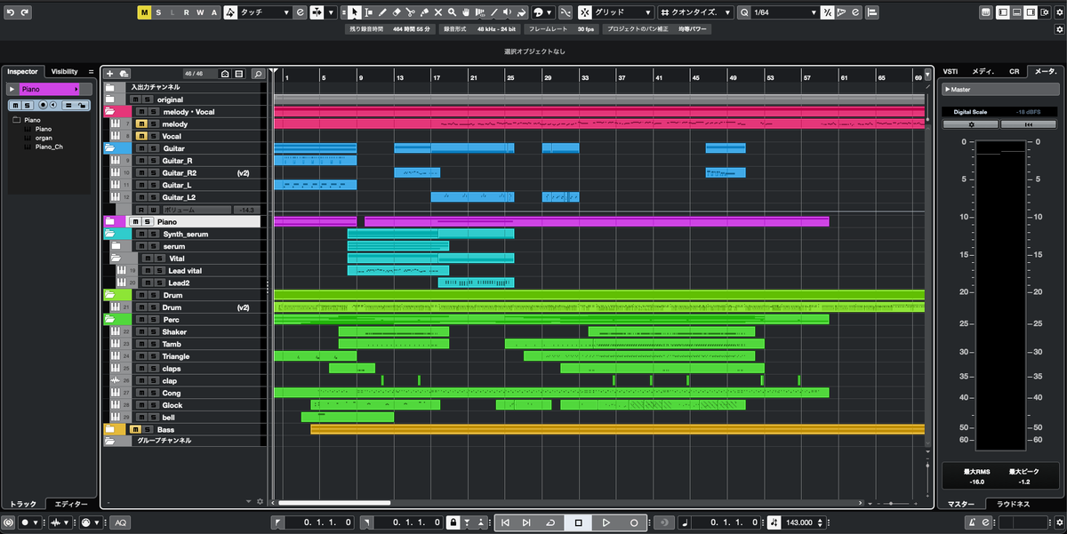Expand the Master meter section header
Screen dimensions: 1067x534
coord(999,89)
